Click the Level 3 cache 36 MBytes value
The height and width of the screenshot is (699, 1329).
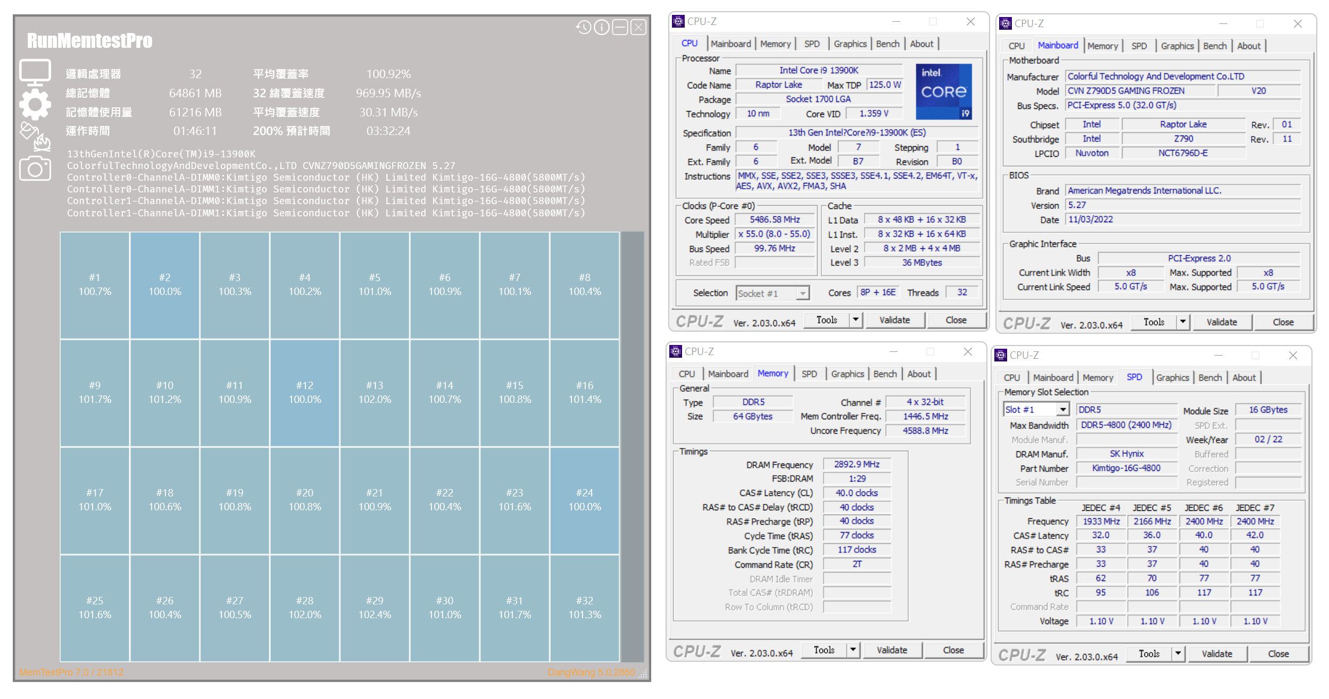[x=922, y=263]
